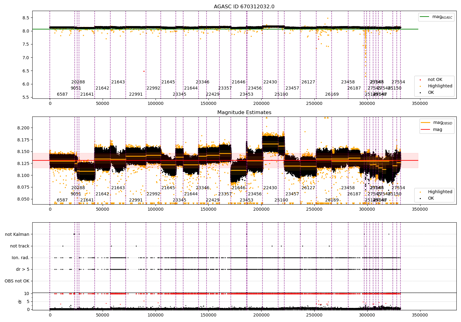Click OBSID label 26187 in Magnitude Estimates panel
Screen dimensions: 461x322
[354, 194]
